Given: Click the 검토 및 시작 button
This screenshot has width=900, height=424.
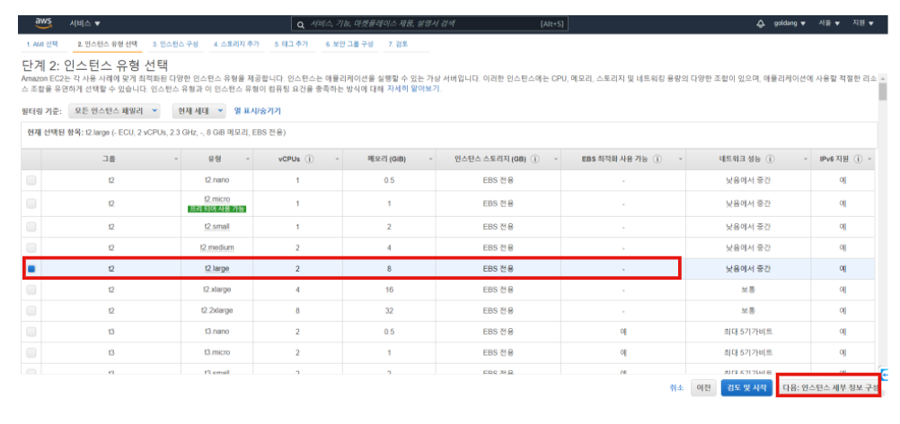Looking at the screenshot, I should click(x=746, y=388).
